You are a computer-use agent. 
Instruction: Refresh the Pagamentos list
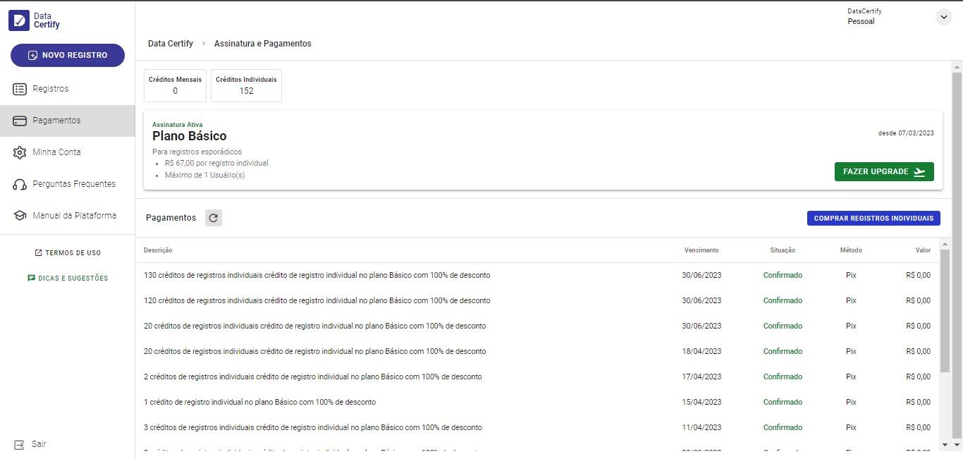214,218
